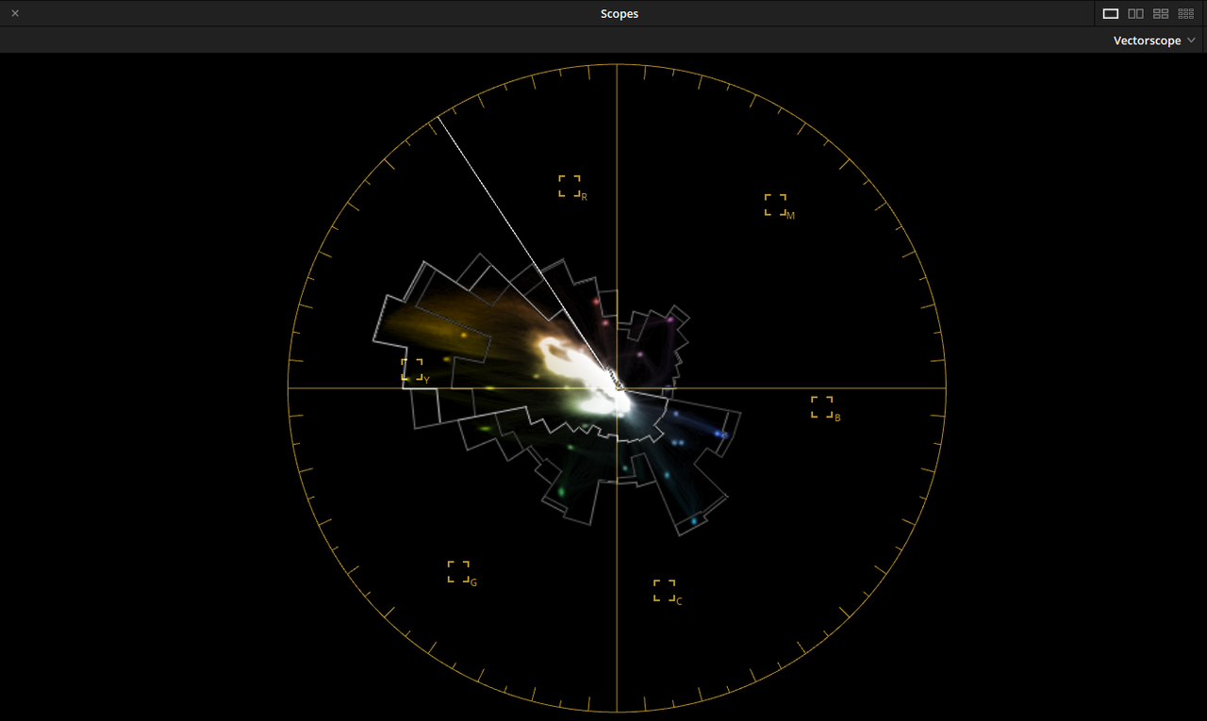Switch to the four-scope grid layout
The height and width of the screenshot is (721, 1207).
tap(1160, 13)
